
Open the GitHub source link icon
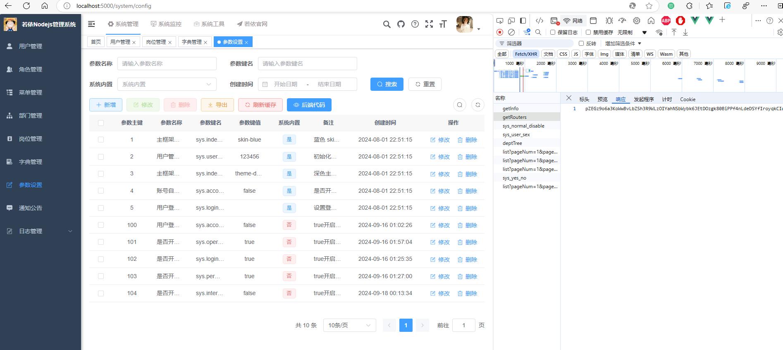coord(401,24)
